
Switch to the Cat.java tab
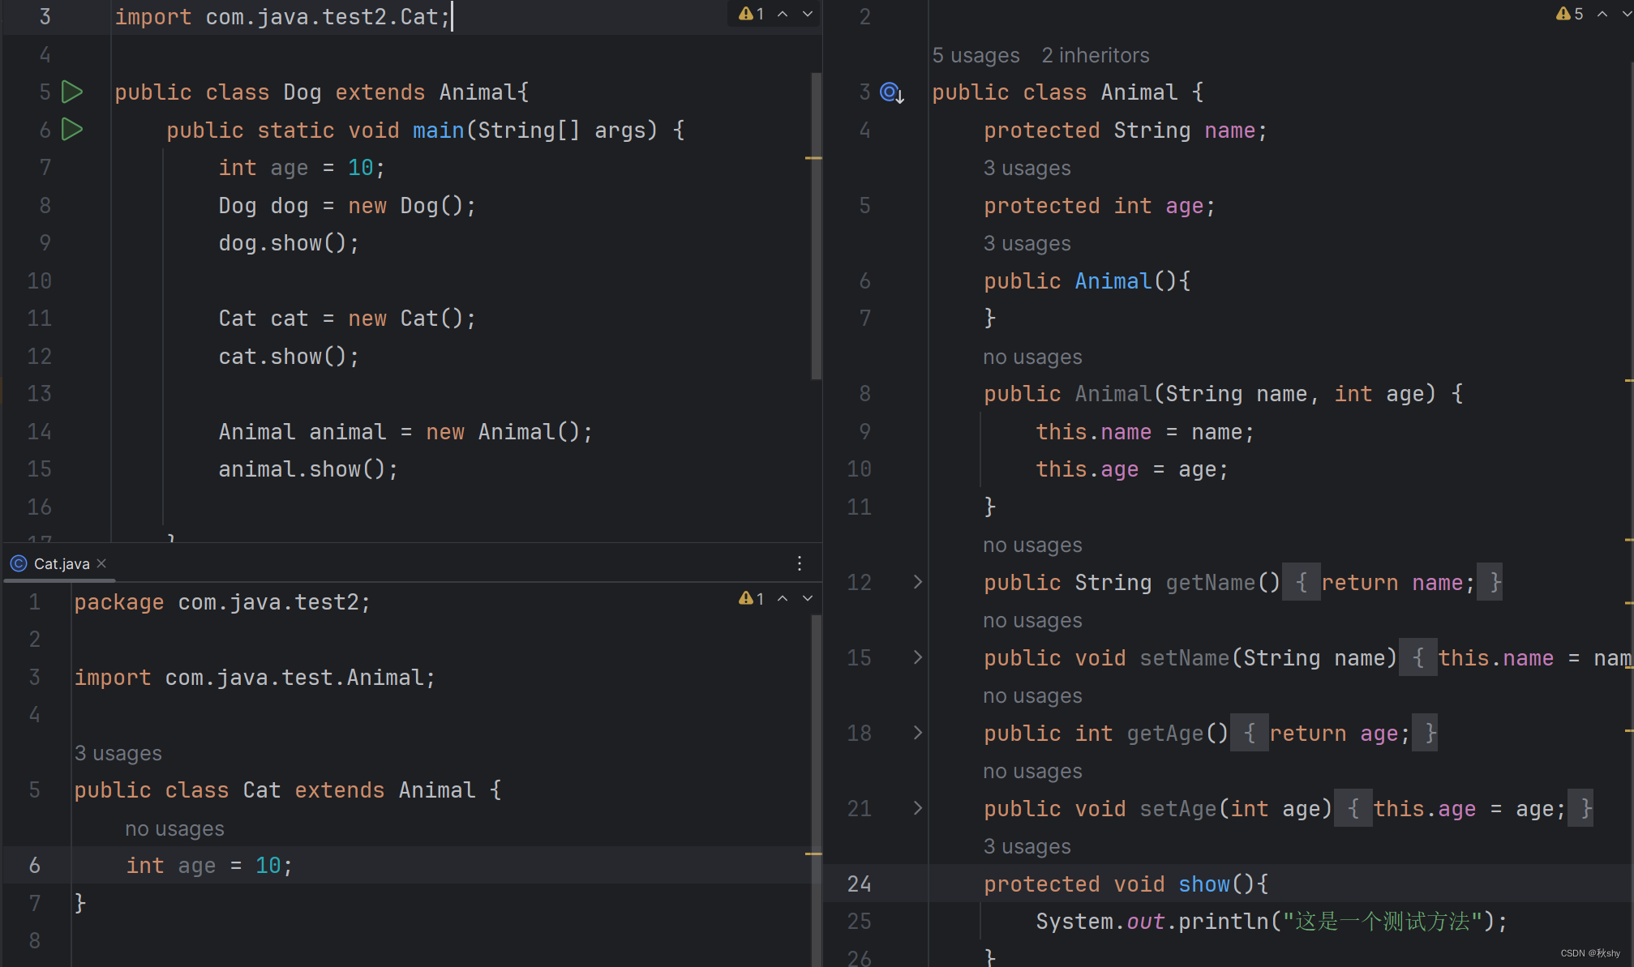coord(61,563)
